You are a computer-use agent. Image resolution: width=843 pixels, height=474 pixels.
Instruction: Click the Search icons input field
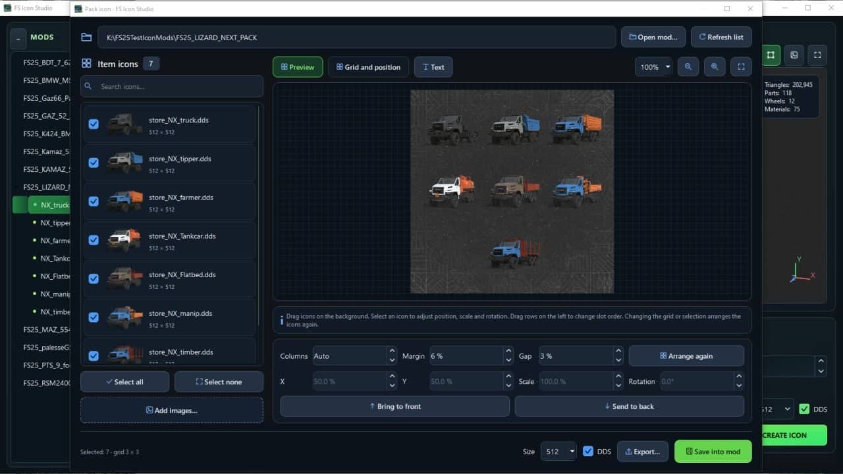pyautogui.click(x=172, y=86)
